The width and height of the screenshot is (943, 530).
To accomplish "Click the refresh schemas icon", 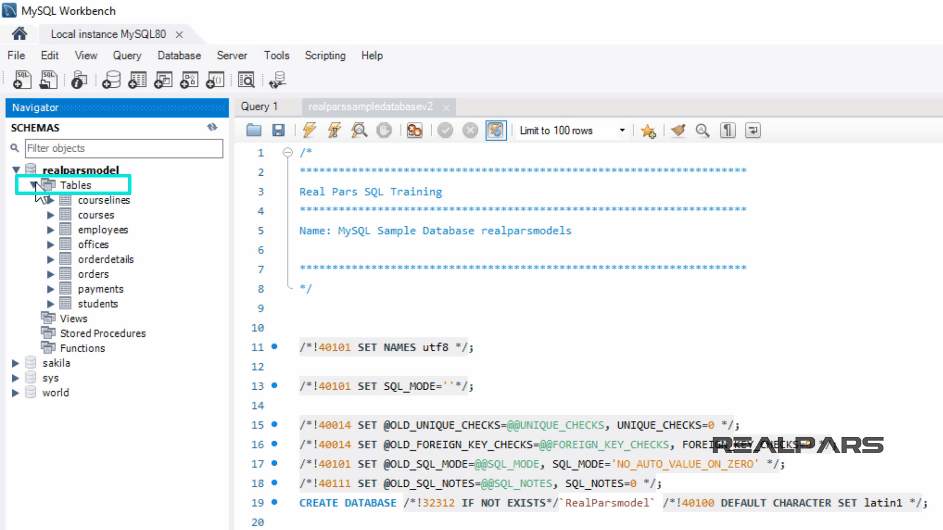I will 212,128.
